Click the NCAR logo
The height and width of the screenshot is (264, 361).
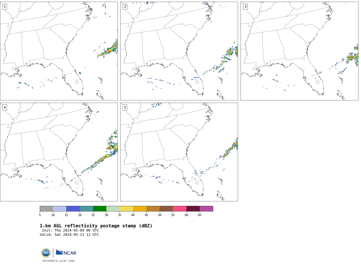66,252
